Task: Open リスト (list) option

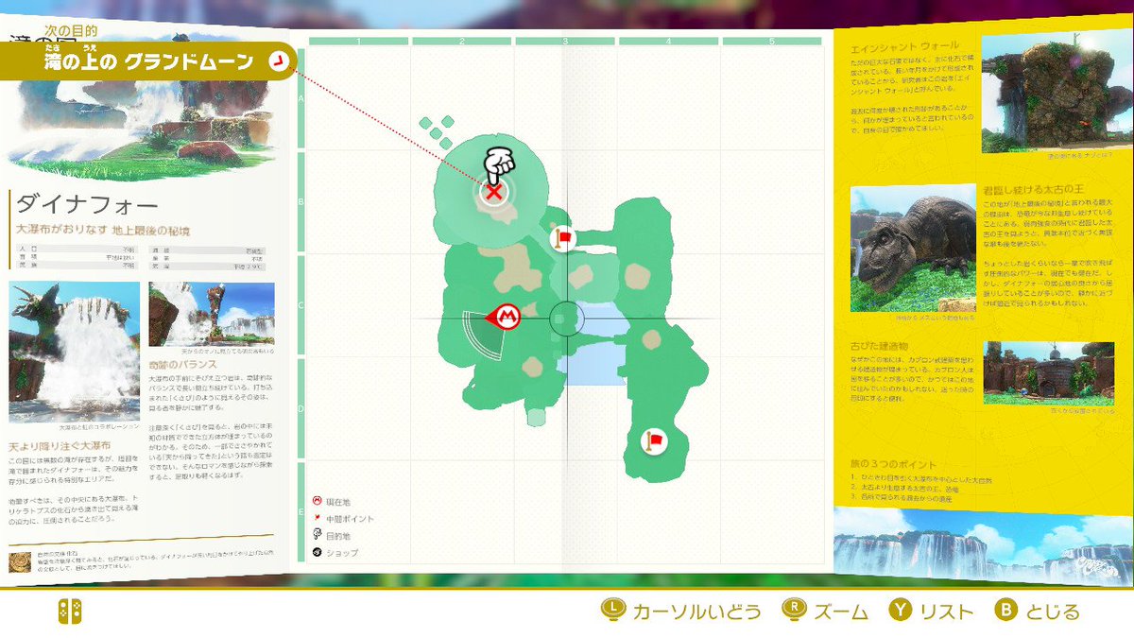Action: [947, 612]
